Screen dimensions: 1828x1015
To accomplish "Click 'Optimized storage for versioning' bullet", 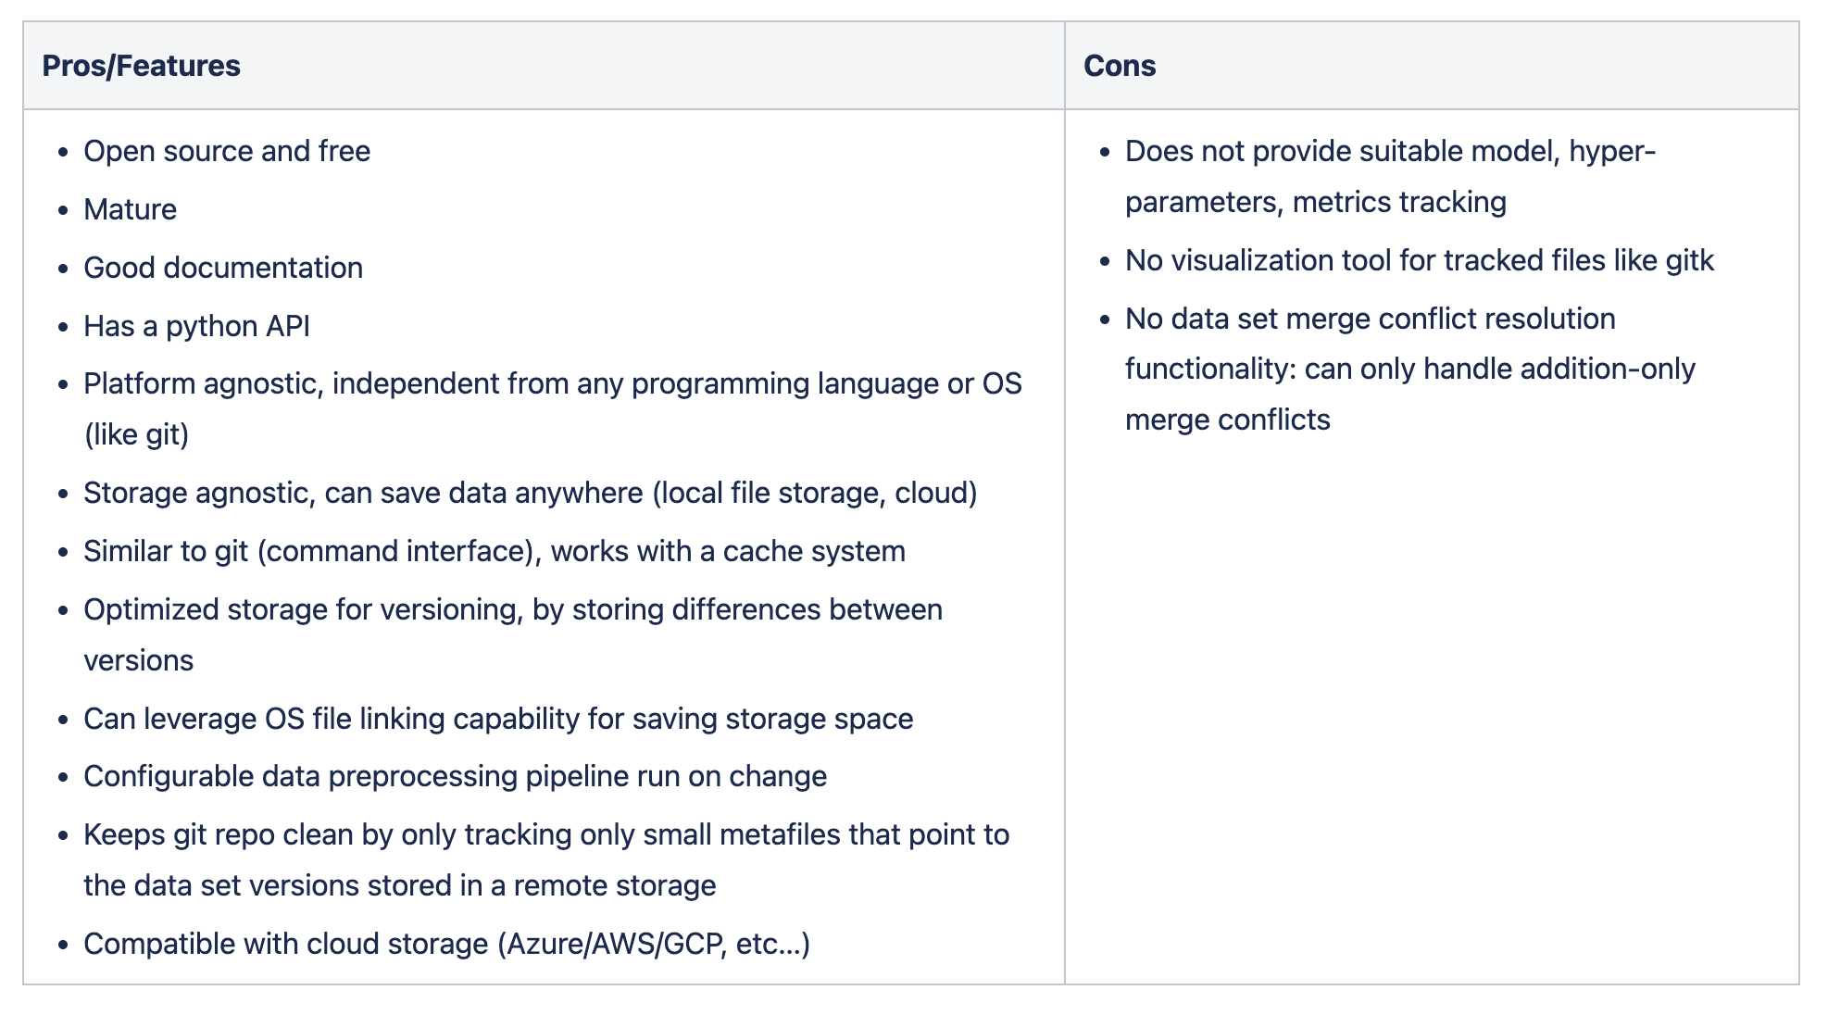I will (513, 609).
